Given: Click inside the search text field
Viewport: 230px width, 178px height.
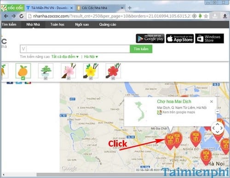Looking at the screenshot, I should [x=75, y=49].
